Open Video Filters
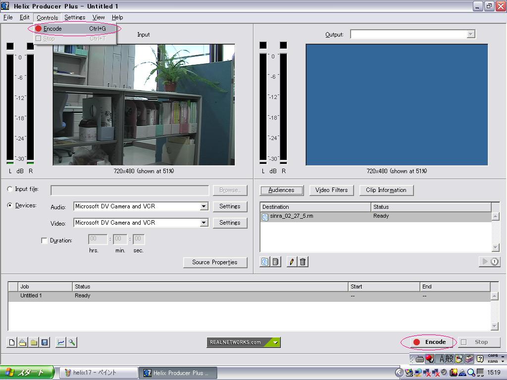507x380 pixels. click(x=331, y=190)
